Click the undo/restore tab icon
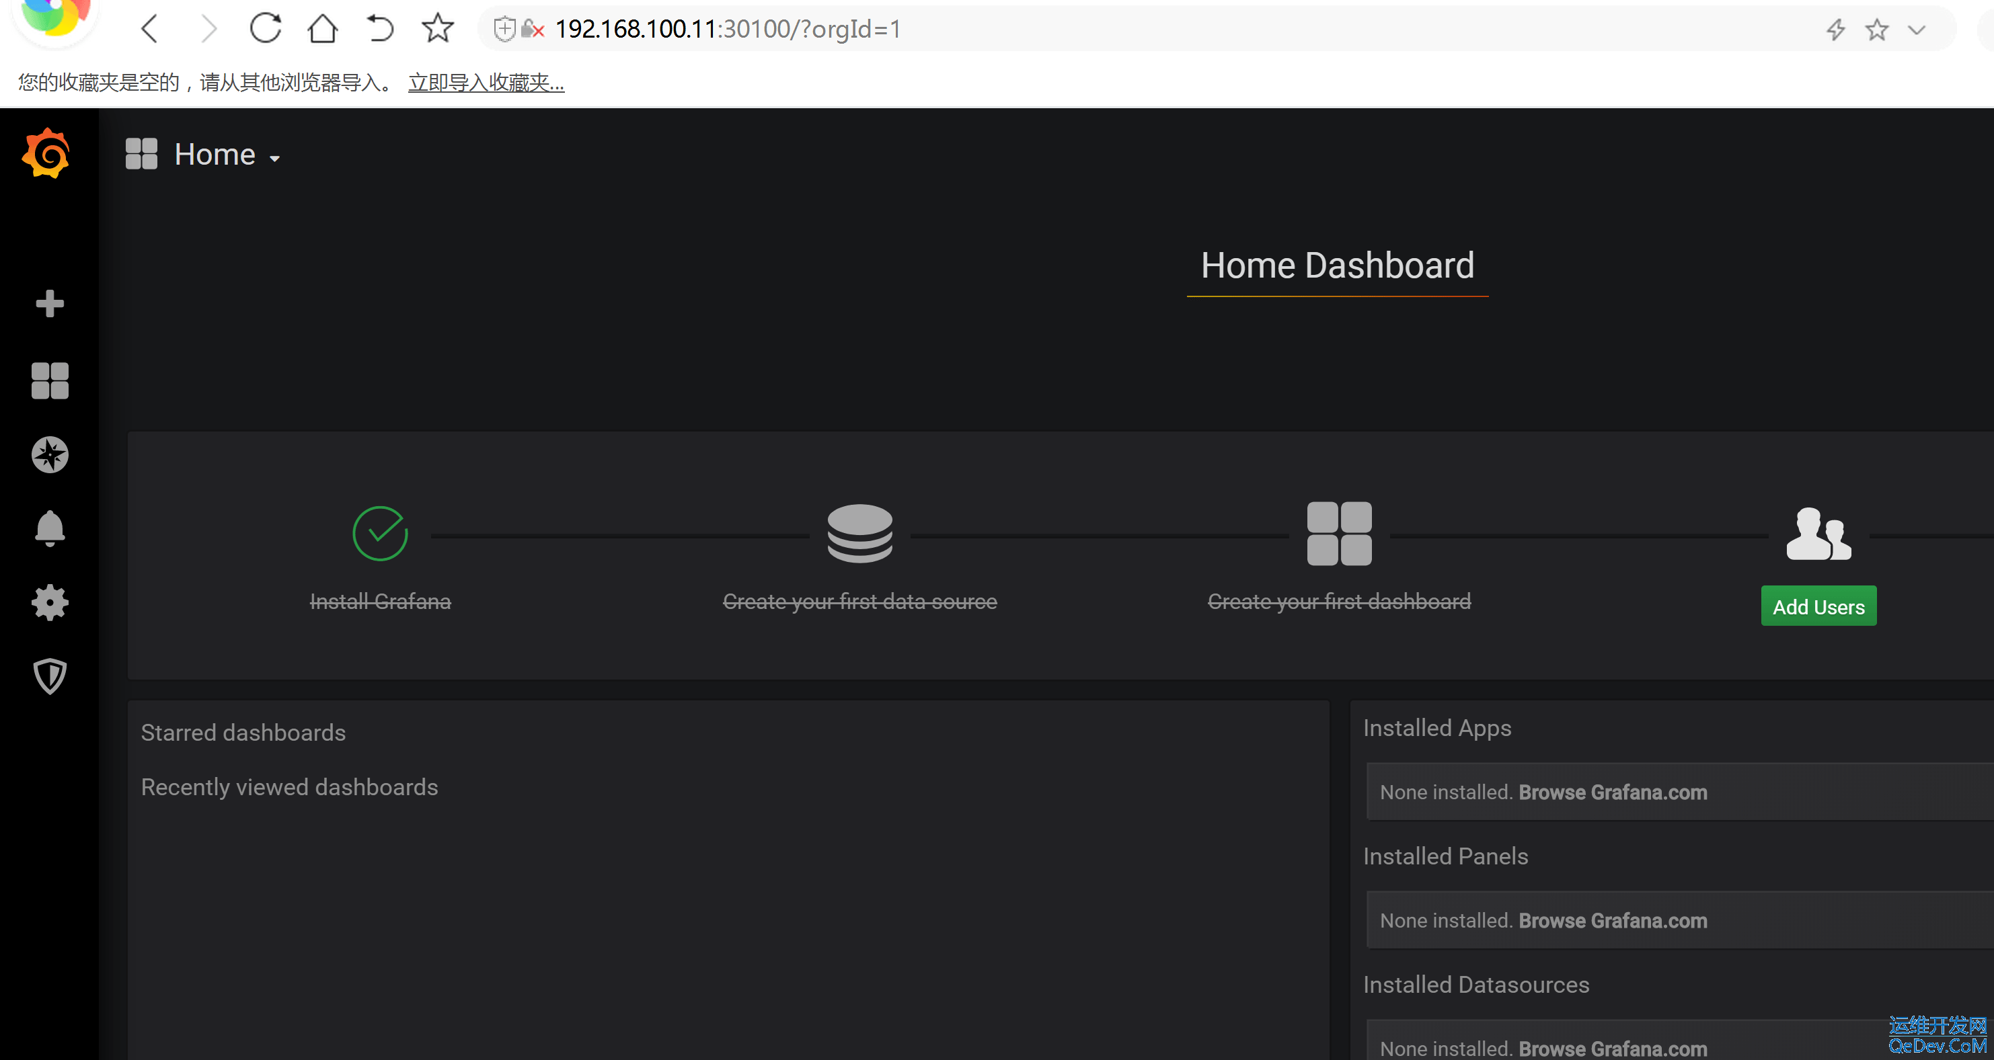Image resolution: width=1994 pixels, height=1060 pixels. (x=379, y=29)
